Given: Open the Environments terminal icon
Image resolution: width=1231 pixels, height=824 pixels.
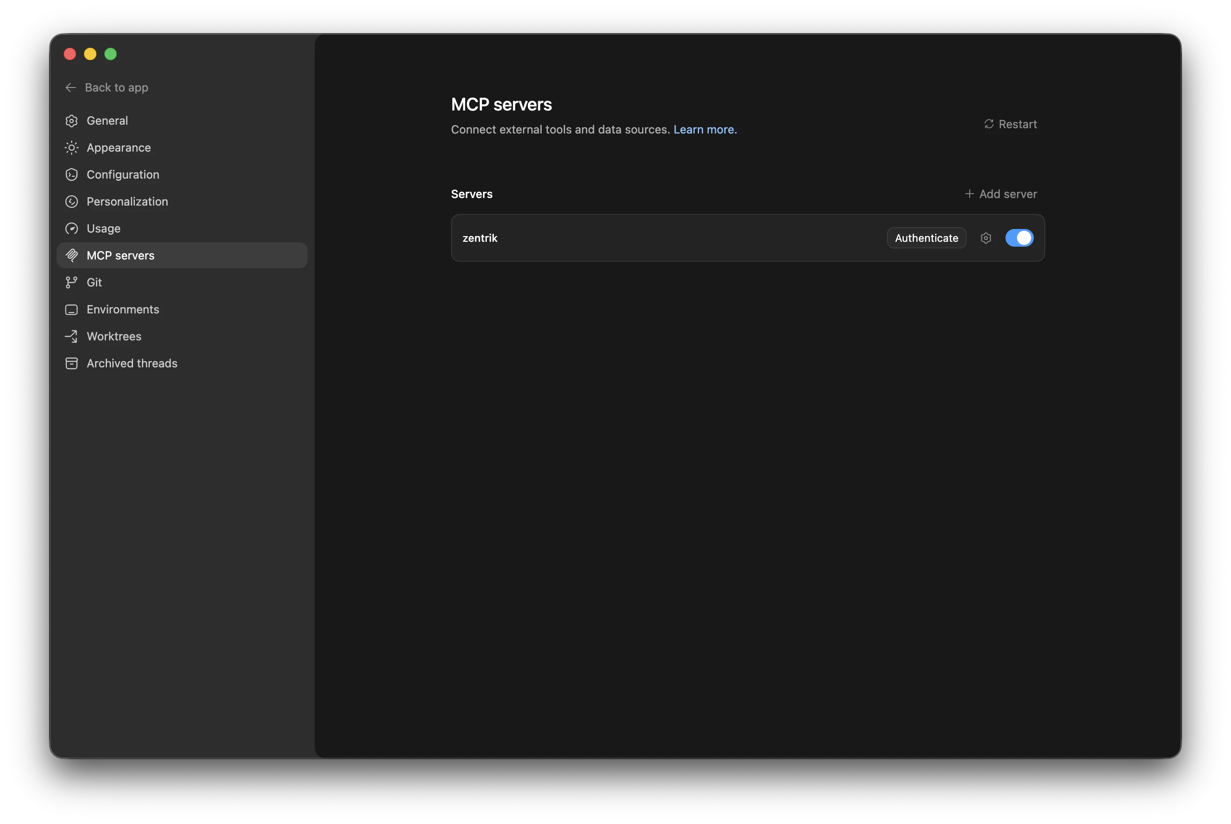Looking at the screenshot, I should [72, 309].
